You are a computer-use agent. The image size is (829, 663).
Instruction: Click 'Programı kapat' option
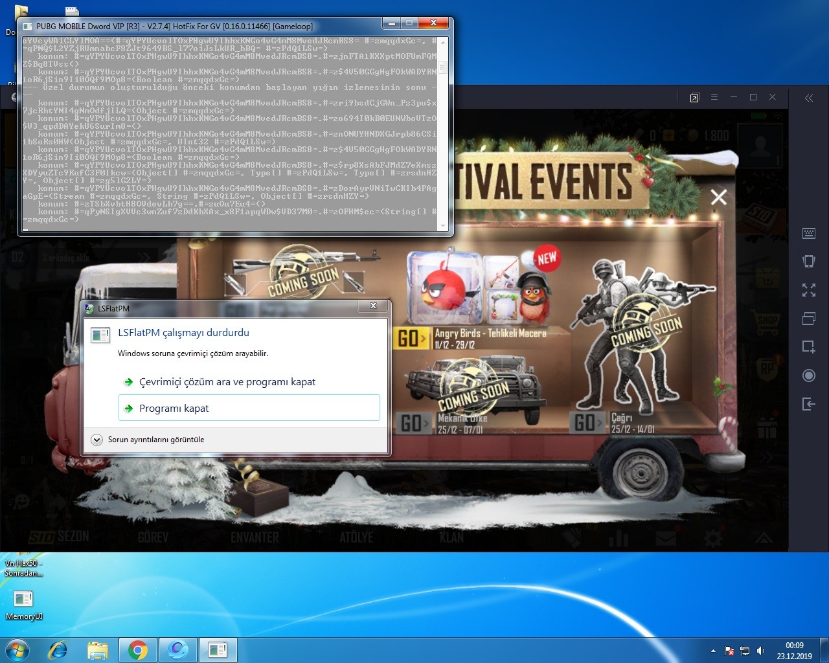(x=249, y=409)
